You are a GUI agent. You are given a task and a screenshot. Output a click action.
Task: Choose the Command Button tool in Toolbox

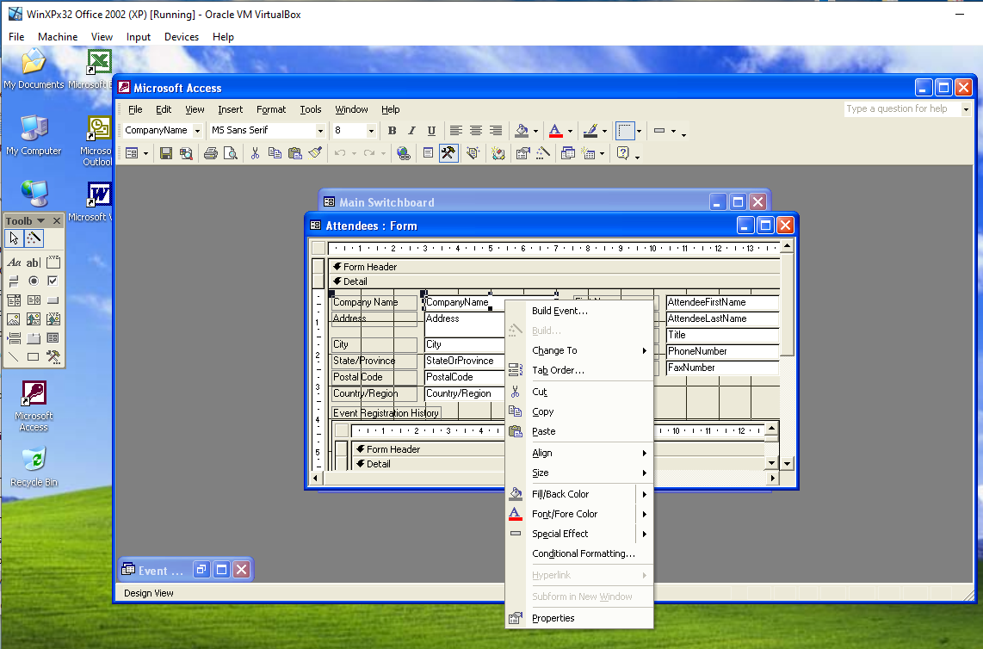coord(53,300)
